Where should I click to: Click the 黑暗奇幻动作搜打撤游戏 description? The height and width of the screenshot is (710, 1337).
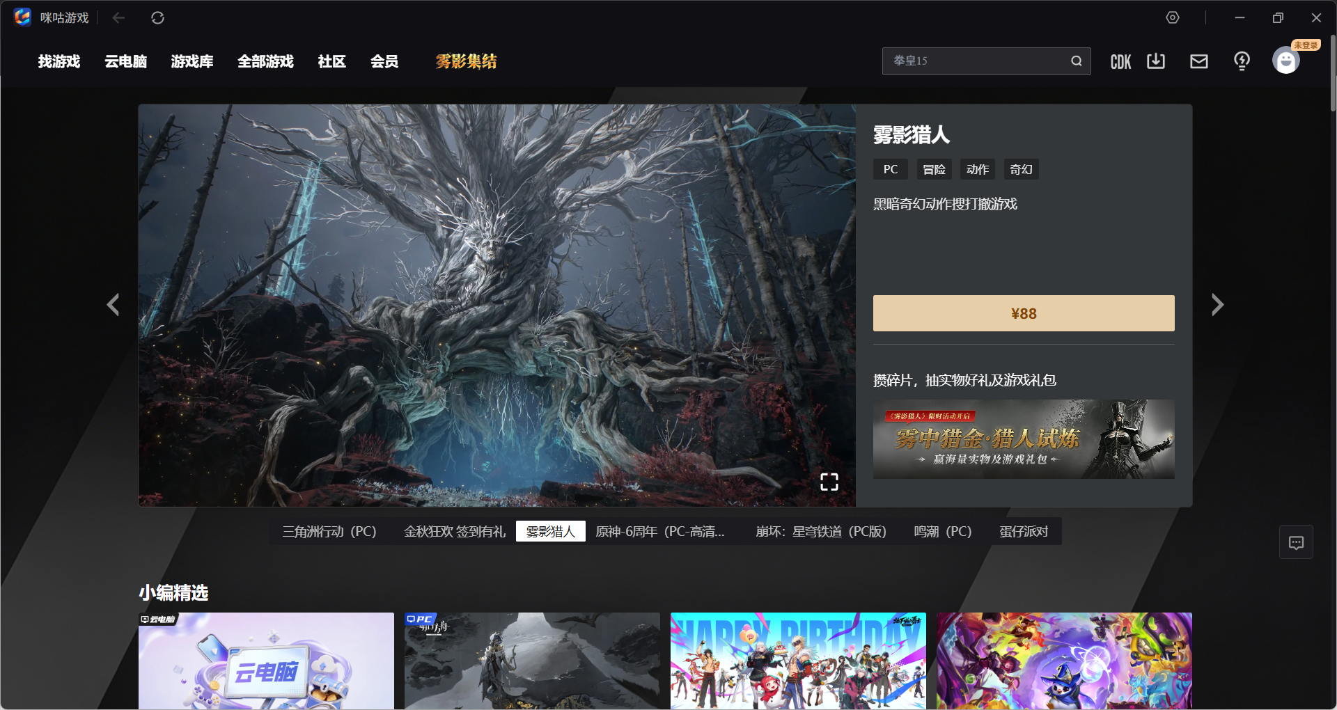pos(946,204)
